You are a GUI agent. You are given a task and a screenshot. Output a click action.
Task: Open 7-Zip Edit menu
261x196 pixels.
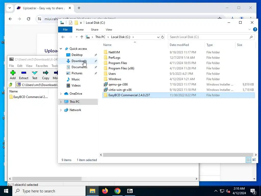click(20, 66)
